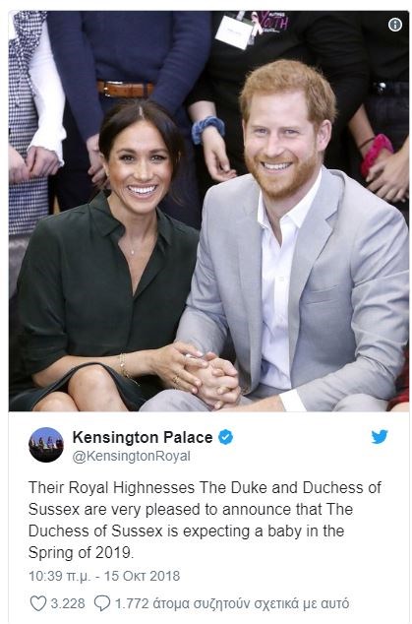Visit the @KensingtonRoyal handle link
412x624 pixels.
click(x=131, y=456)
